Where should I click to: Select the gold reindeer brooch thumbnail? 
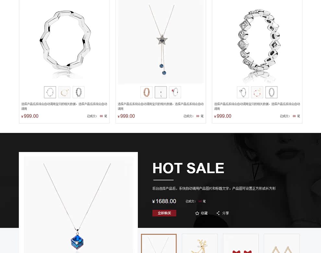pos(200,243)
